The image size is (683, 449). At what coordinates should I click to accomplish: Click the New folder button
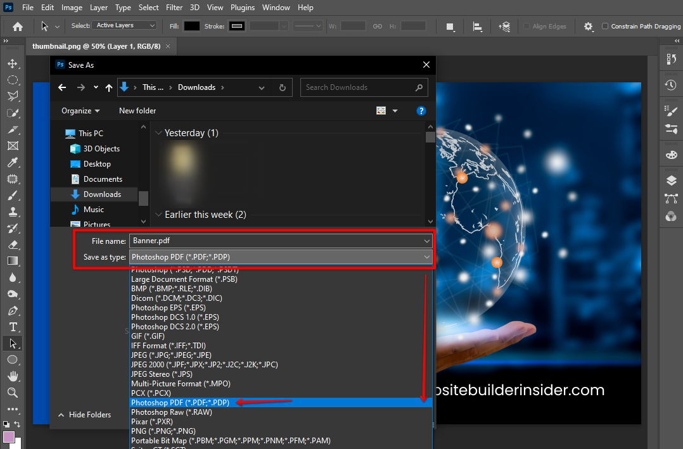[137, 110]
